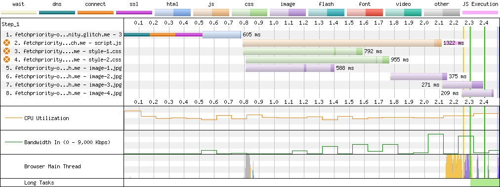Select the ssl legend color swatch
Image resolution: width=500 pixels, height=187 pixels.
click(134, 13)
